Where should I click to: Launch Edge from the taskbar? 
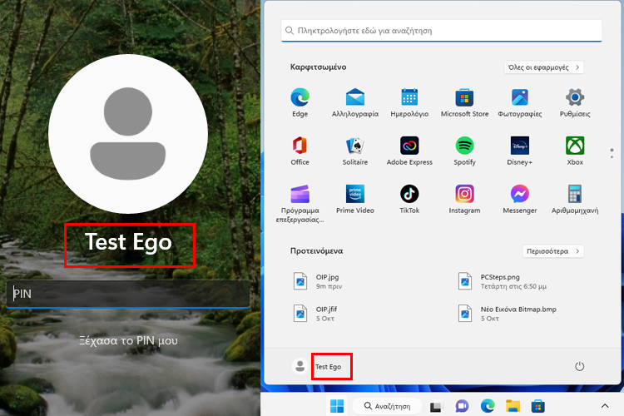pyautogui.click(x=488, y=406)
